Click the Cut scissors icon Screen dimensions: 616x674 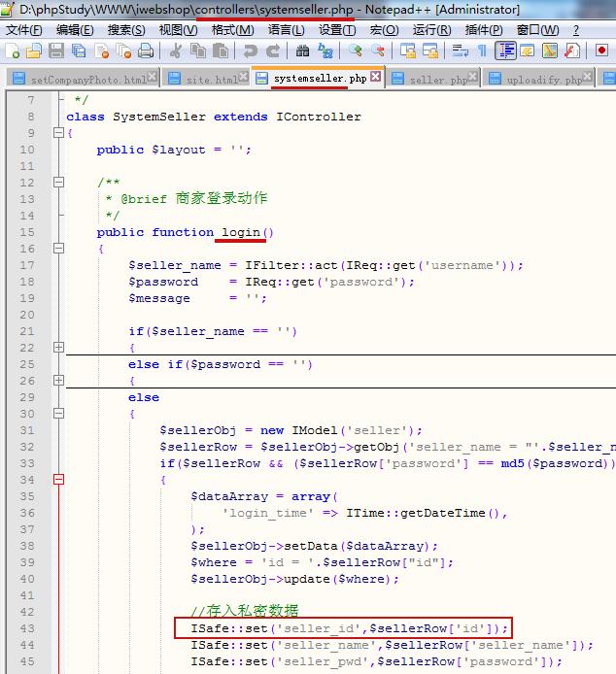[175, 51]
